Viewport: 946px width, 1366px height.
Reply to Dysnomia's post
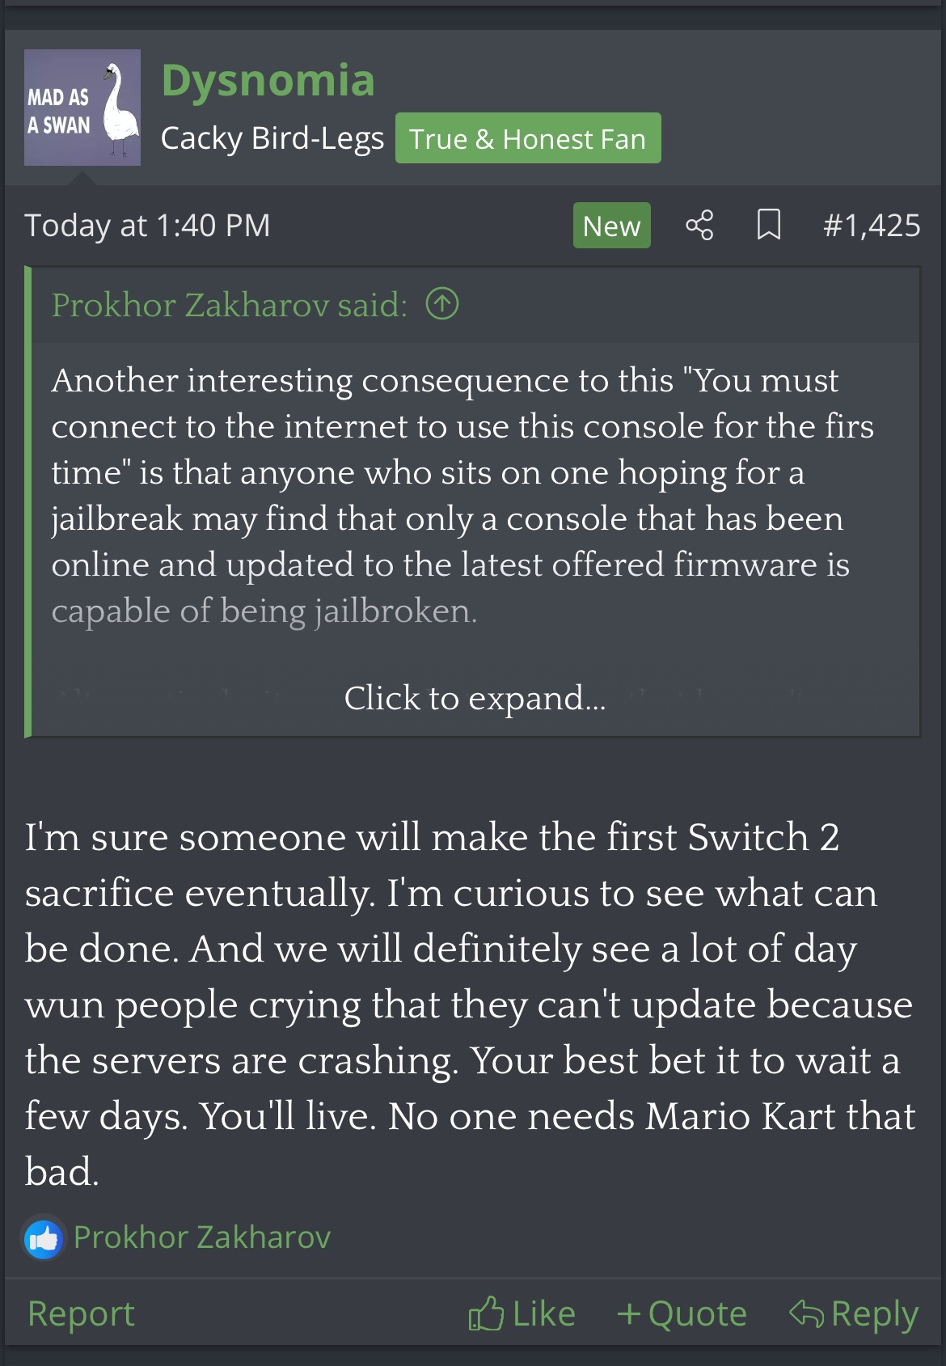[874, 1314]
